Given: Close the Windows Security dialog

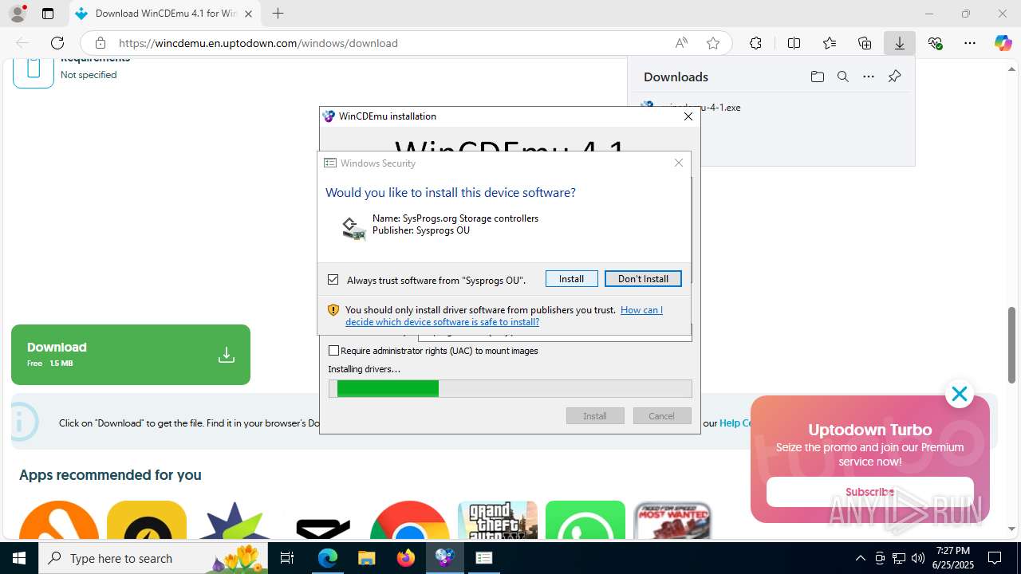Looking at the screenshot, I should [x=679, y=163].
